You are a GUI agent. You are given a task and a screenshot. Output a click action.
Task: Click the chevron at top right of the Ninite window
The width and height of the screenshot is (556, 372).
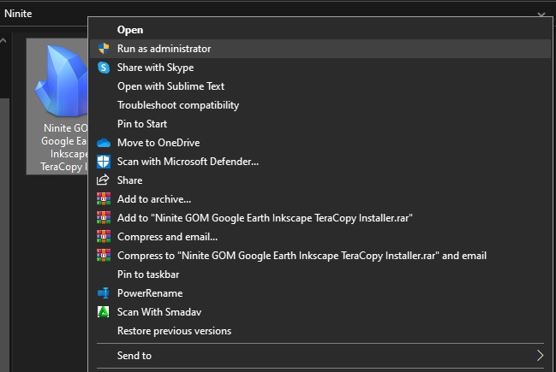pos(541,14)
